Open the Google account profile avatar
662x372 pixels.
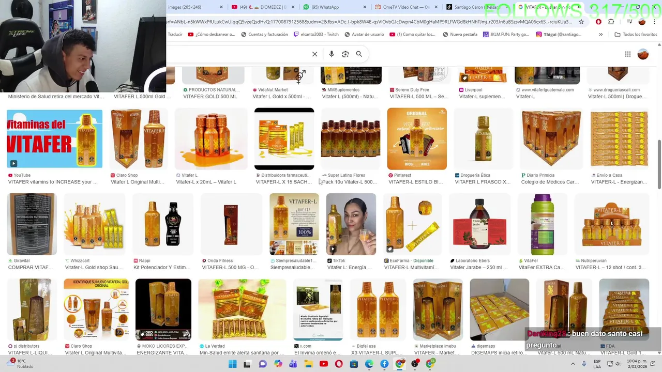[x=643, y=54]
